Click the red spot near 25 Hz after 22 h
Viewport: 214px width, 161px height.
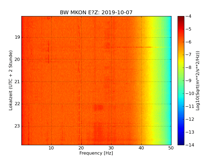pos(98,108)
